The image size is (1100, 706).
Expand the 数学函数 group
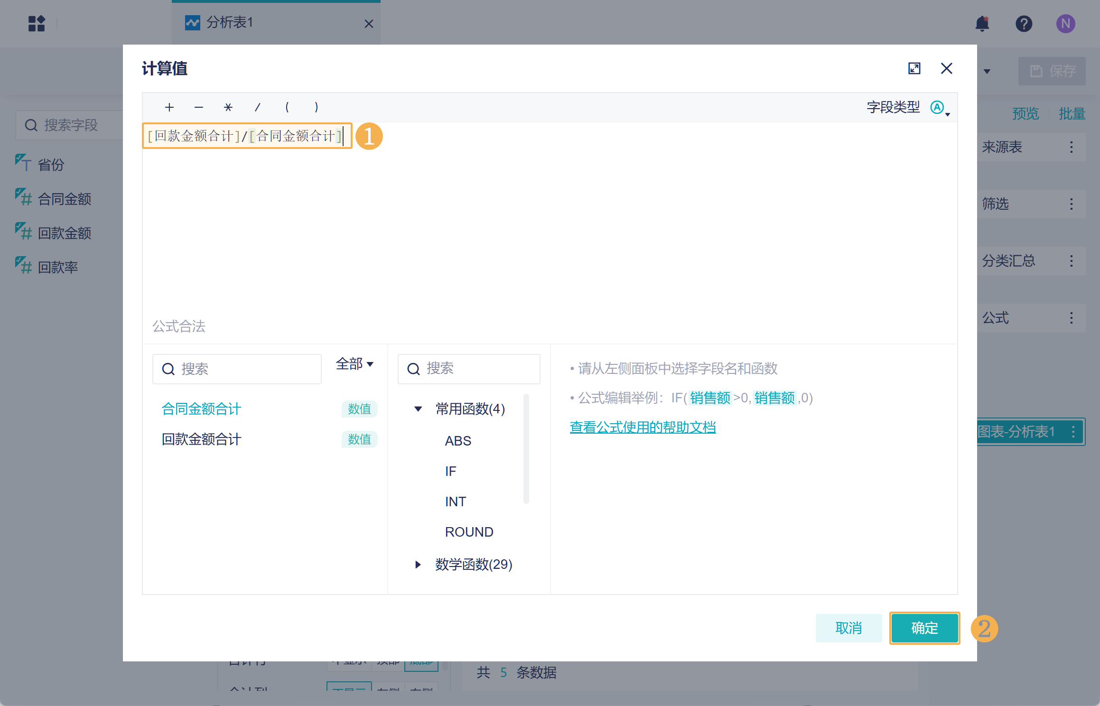pos(418,565)
